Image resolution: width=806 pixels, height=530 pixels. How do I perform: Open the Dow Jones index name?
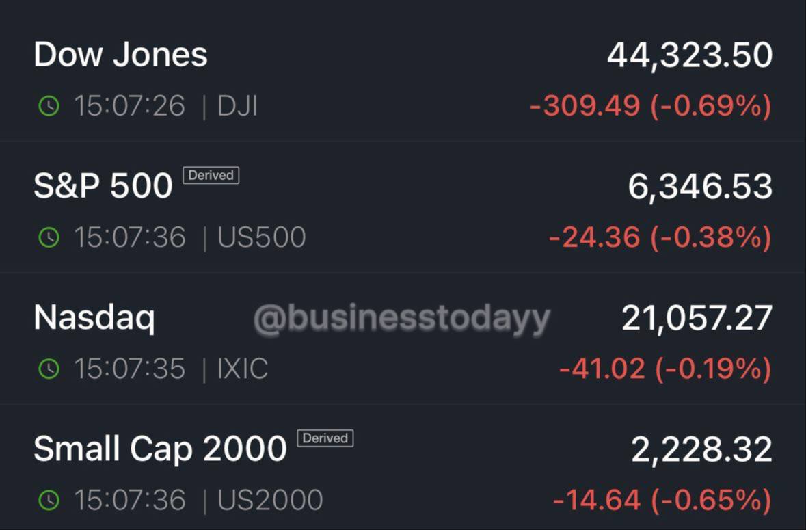(x=121, y=55)
